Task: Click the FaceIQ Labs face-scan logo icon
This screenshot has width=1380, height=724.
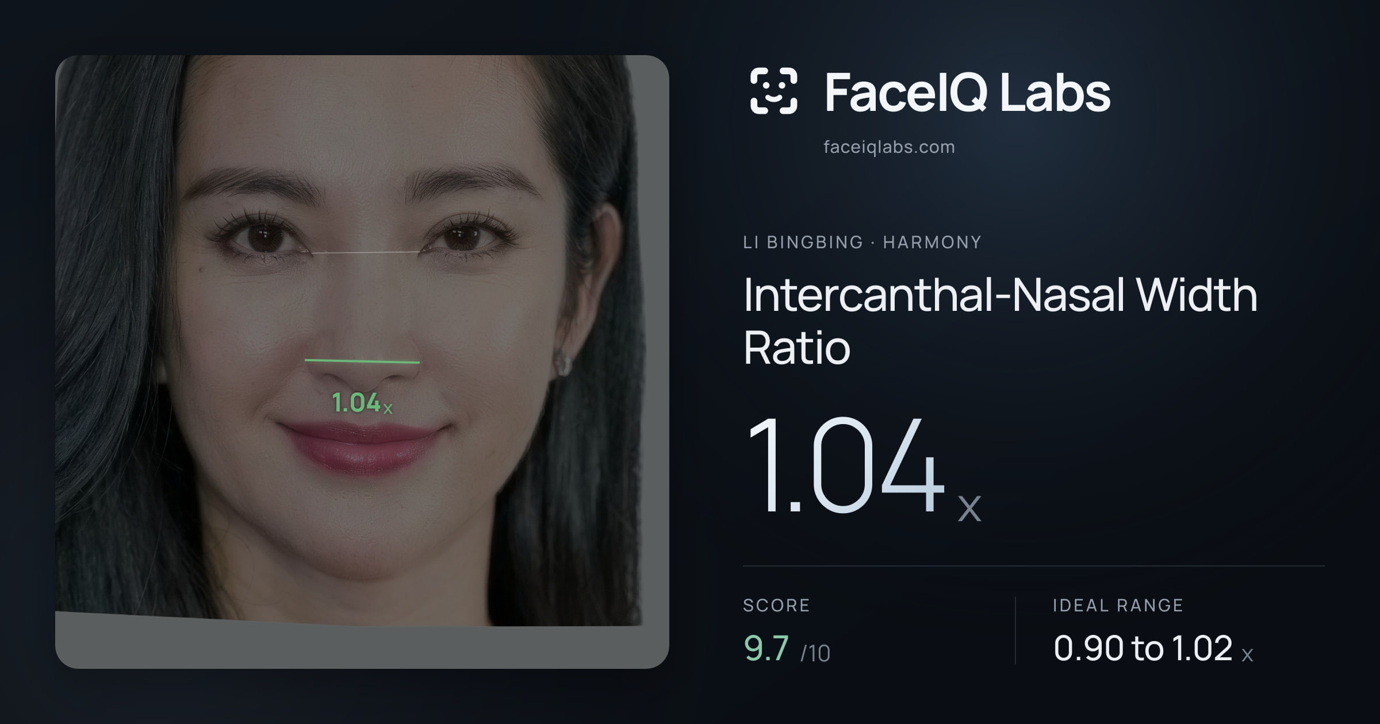Action: point(774,91)
